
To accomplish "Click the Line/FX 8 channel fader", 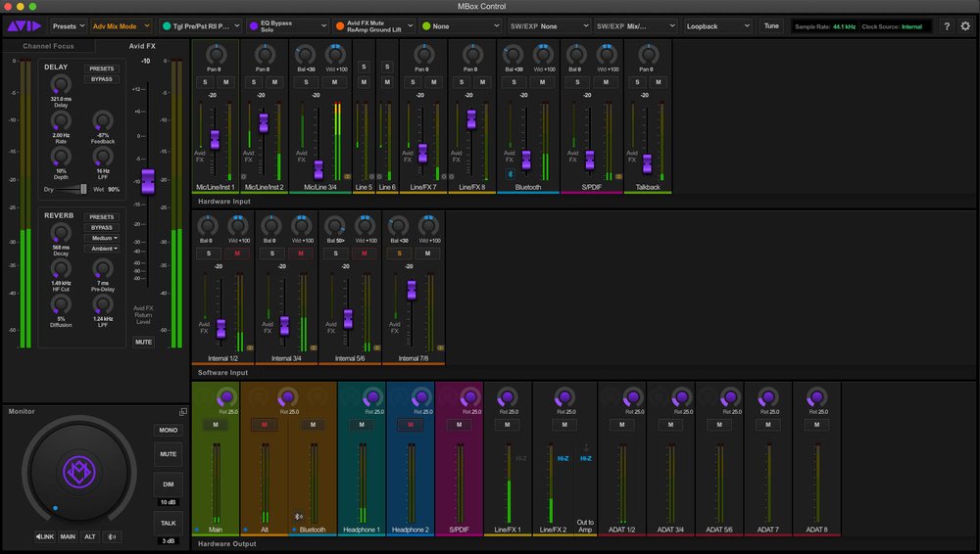I will 471,119.
